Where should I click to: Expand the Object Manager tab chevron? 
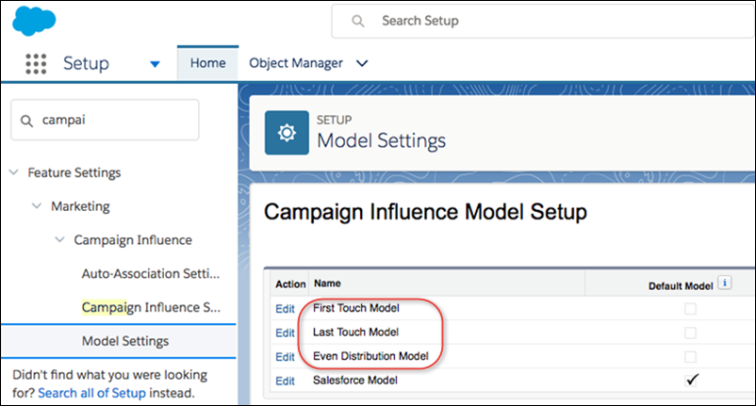(361, 64)
